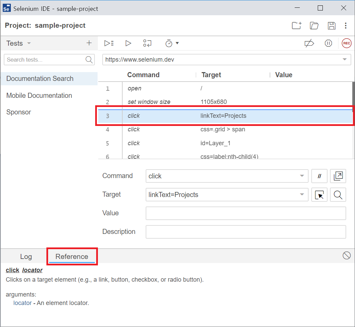This screenshot has width=355, height=327.
Task: Save the project
Action: pos(332,26)
